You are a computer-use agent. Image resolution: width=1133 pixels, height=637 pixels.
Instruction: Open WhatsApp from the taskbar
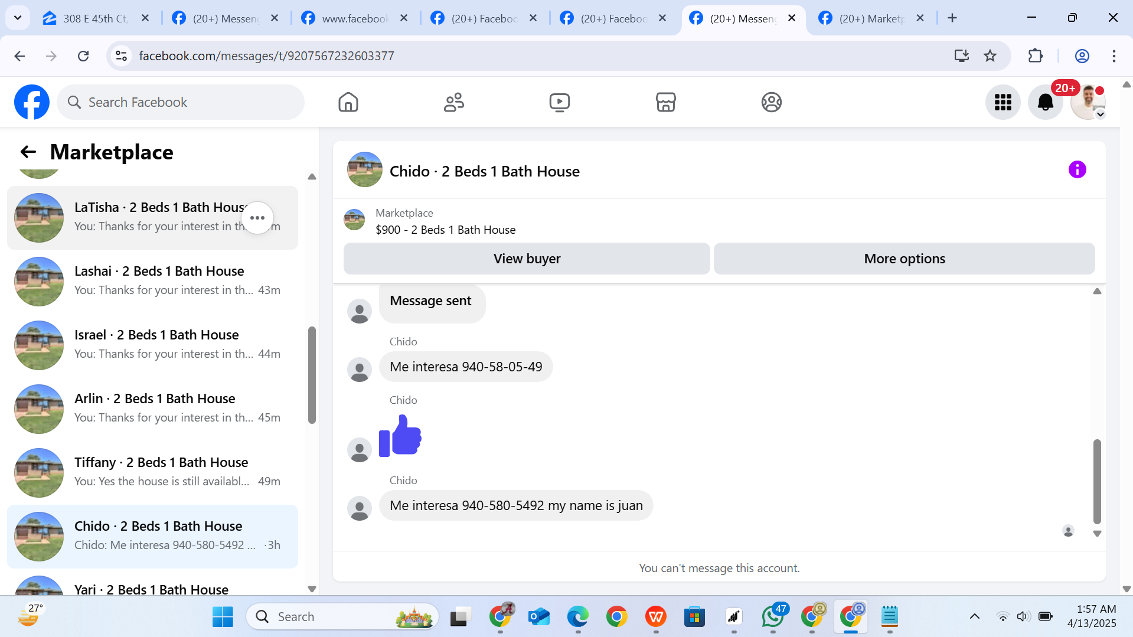point(773,617)
